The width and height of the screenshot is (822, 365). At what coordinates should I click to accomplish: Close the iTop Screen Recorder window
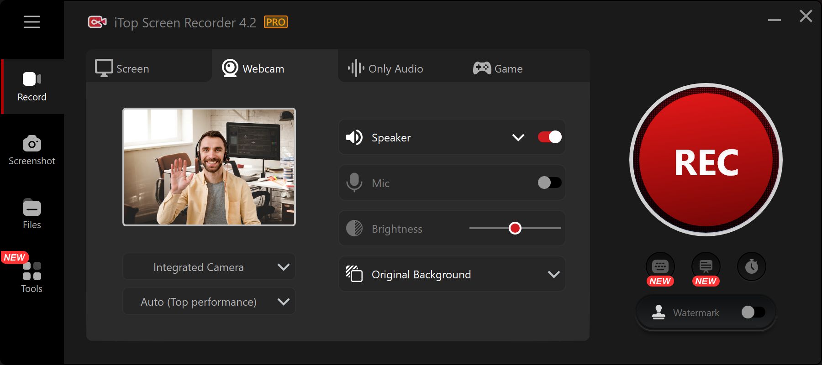(x=806, y=16)
